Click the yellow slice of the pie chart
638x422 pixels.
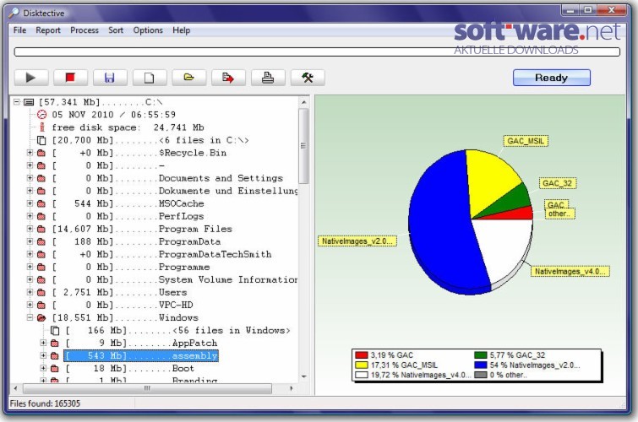(x=488, y=179)
